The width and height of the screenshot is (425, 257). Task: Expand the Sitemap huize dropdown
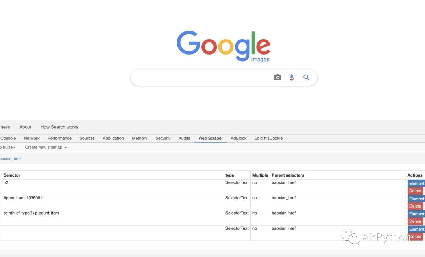click(8, 147)
